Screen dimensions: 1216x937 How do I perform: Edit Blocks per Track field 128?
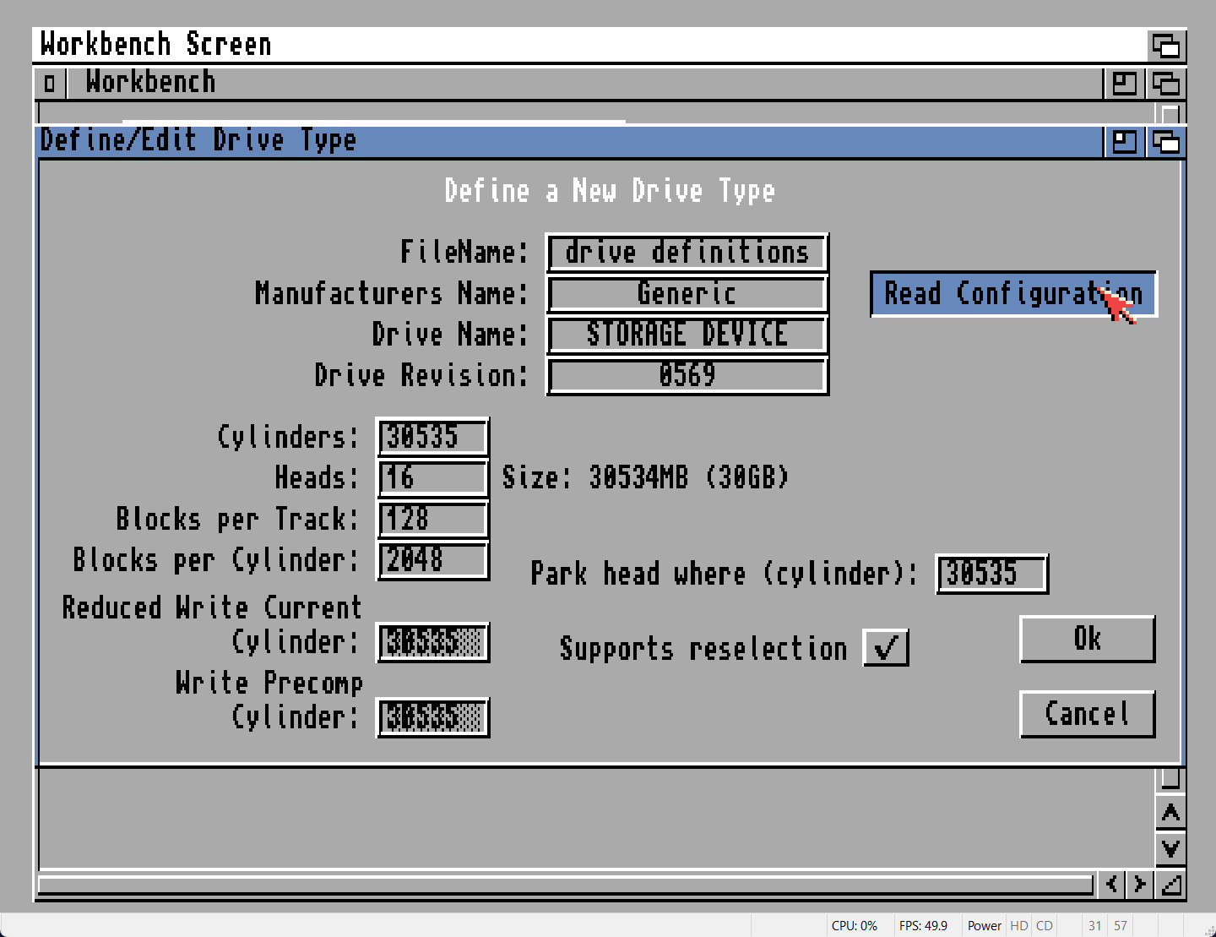432,519
